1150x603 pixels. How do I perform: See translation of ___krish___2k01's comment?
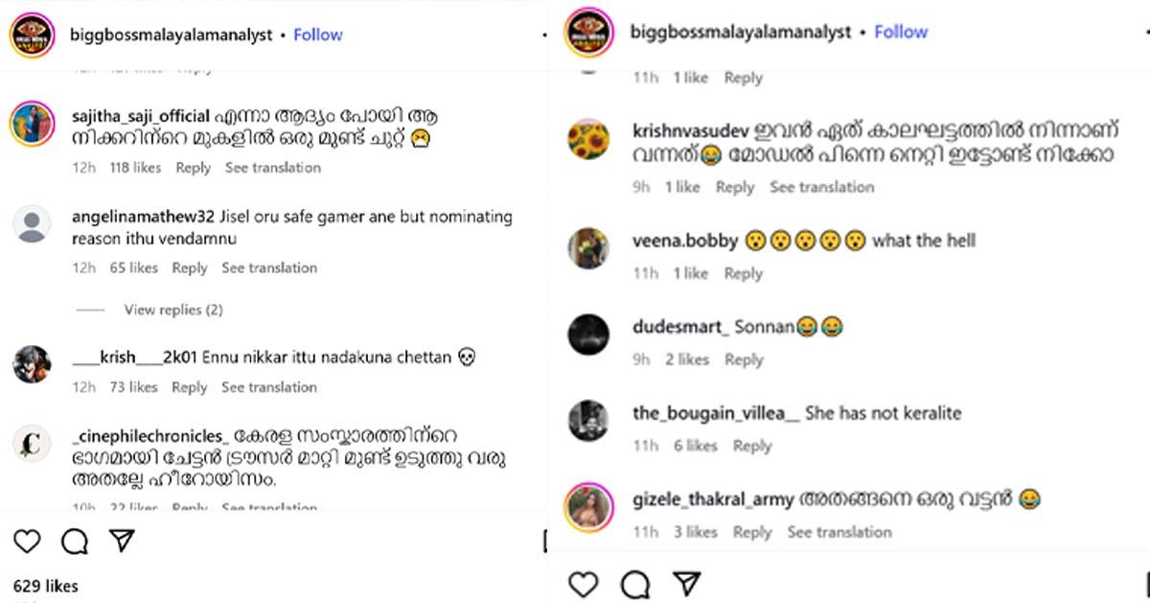tap(268, 387)
